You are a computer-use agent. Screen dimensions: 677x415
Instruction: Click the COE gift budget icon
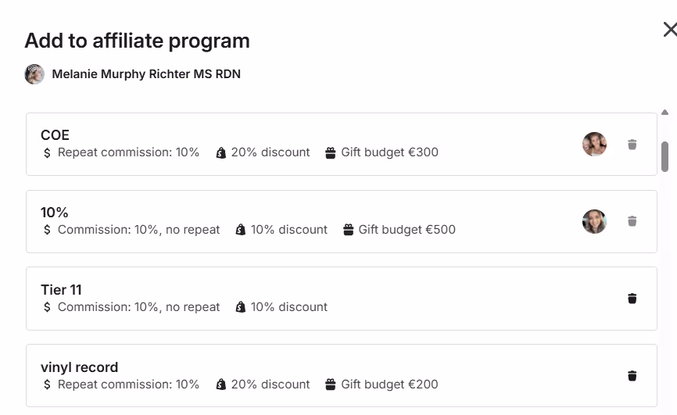coord(331,153)
